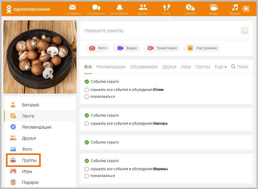Click Группы icon in sidebar
Image resolution: width=258 pixels, height=189 pixels.
(x=13, y=160)
